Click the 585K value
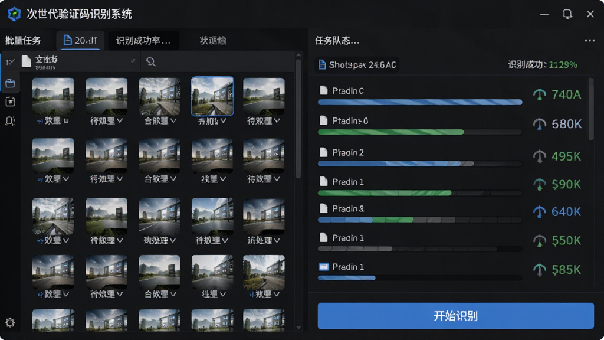Screen dimensions: 604x340 [x=566, y=269]
